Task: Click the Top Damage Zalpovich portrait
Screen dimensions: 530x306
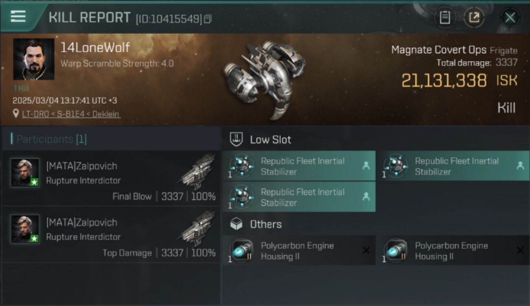Action: [25, 229]
